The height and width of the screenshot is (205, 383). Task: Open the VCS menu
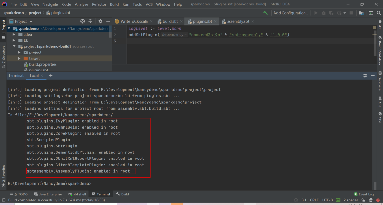(x=149, y=4)
